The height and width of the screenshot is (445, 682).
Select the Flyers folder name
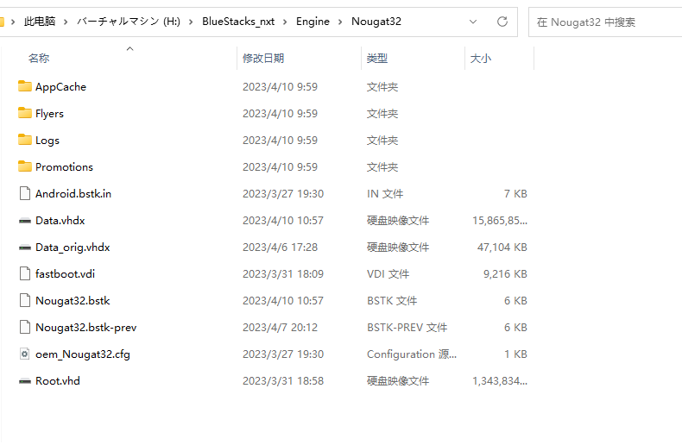[49, 114]
